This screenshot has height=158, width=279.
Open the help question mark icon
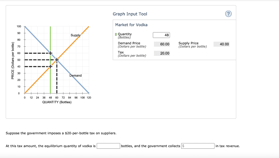pos(228,14)
